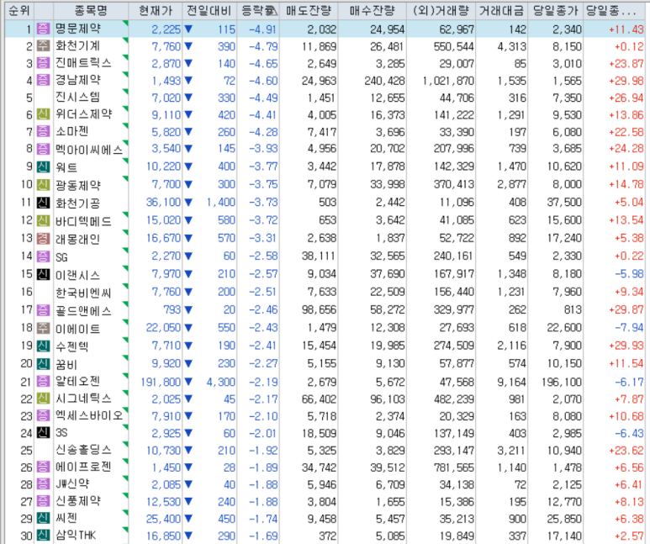This screenshot has width=650, height=544.
Task: Click the buy balance 240,428 for 경남제약
Action: [x=384, y=81]
